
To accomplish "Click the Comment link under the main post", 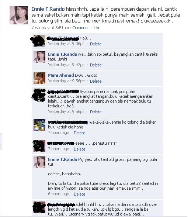I will pyautogui.click(x=81, y=28).
